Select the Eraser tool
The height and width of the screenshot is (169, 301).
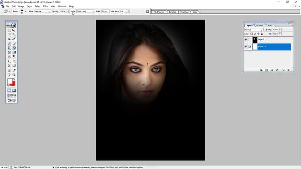(9, 52)
